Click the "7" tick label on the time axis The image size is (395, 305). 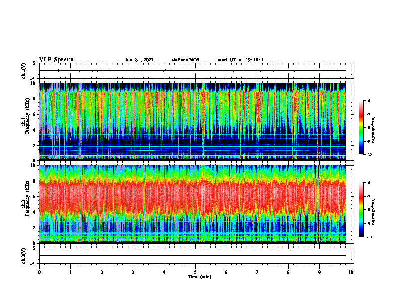(257, 272)
